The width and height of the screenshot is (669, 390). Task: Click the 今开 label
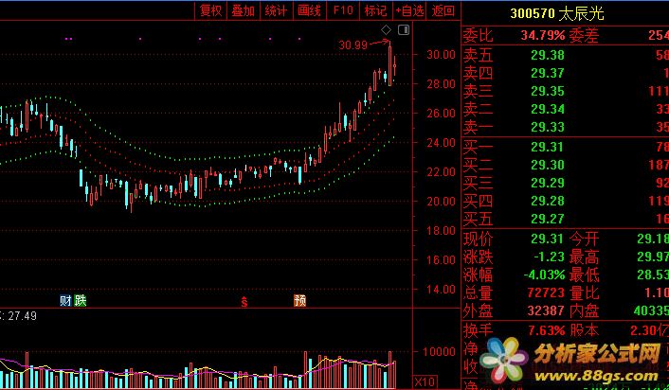585,239
